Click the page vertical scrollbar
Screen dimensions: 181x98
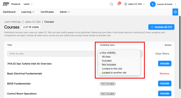pos(180,52)
